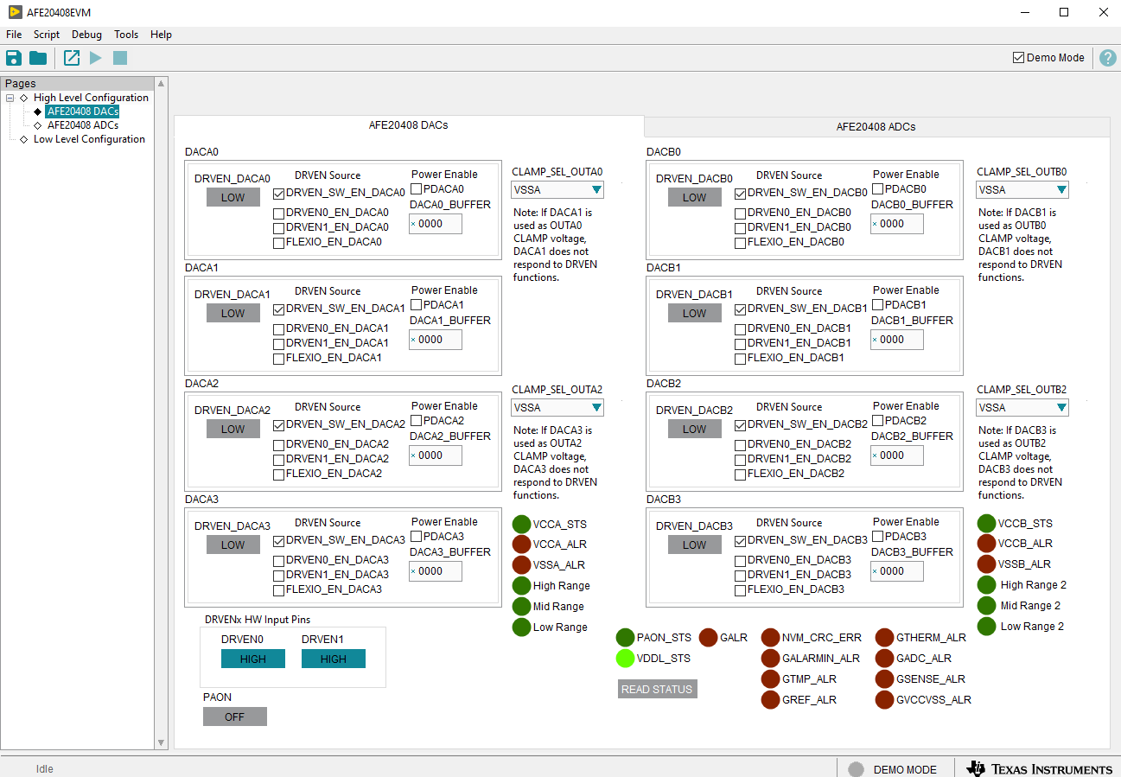This screenshot has width=1121, height=777.
Task: Collapse the High Level Configuration tree node
Action: [10, 98]
